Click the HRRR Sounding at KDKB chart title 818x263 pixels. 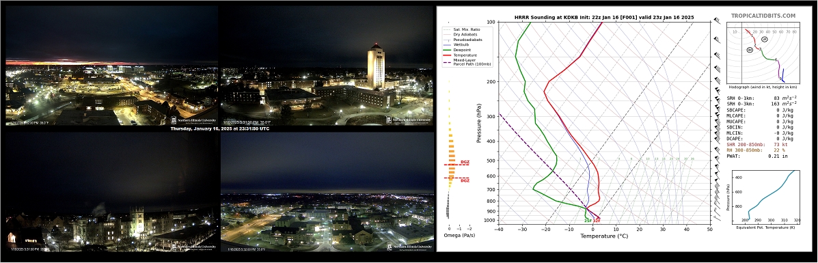pyautogui.click(x=604, y=17)
